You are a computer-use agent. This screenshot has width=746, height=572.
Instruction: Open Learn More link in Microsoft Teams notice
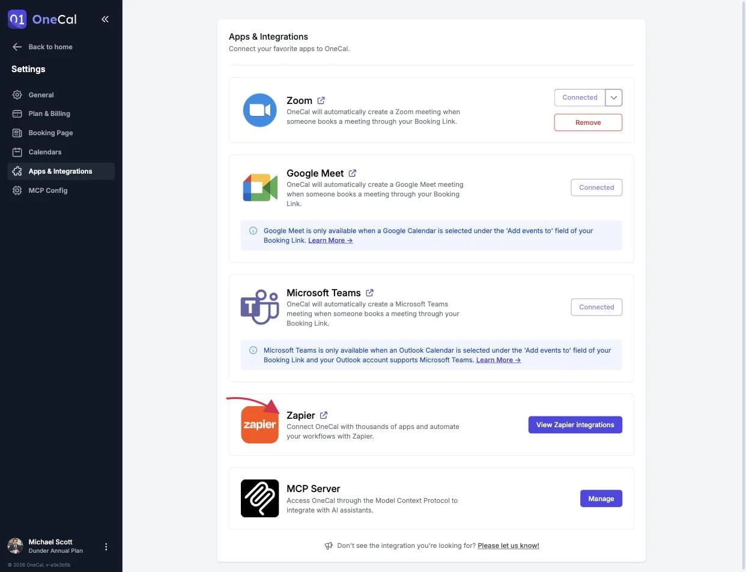click(499, 360)
